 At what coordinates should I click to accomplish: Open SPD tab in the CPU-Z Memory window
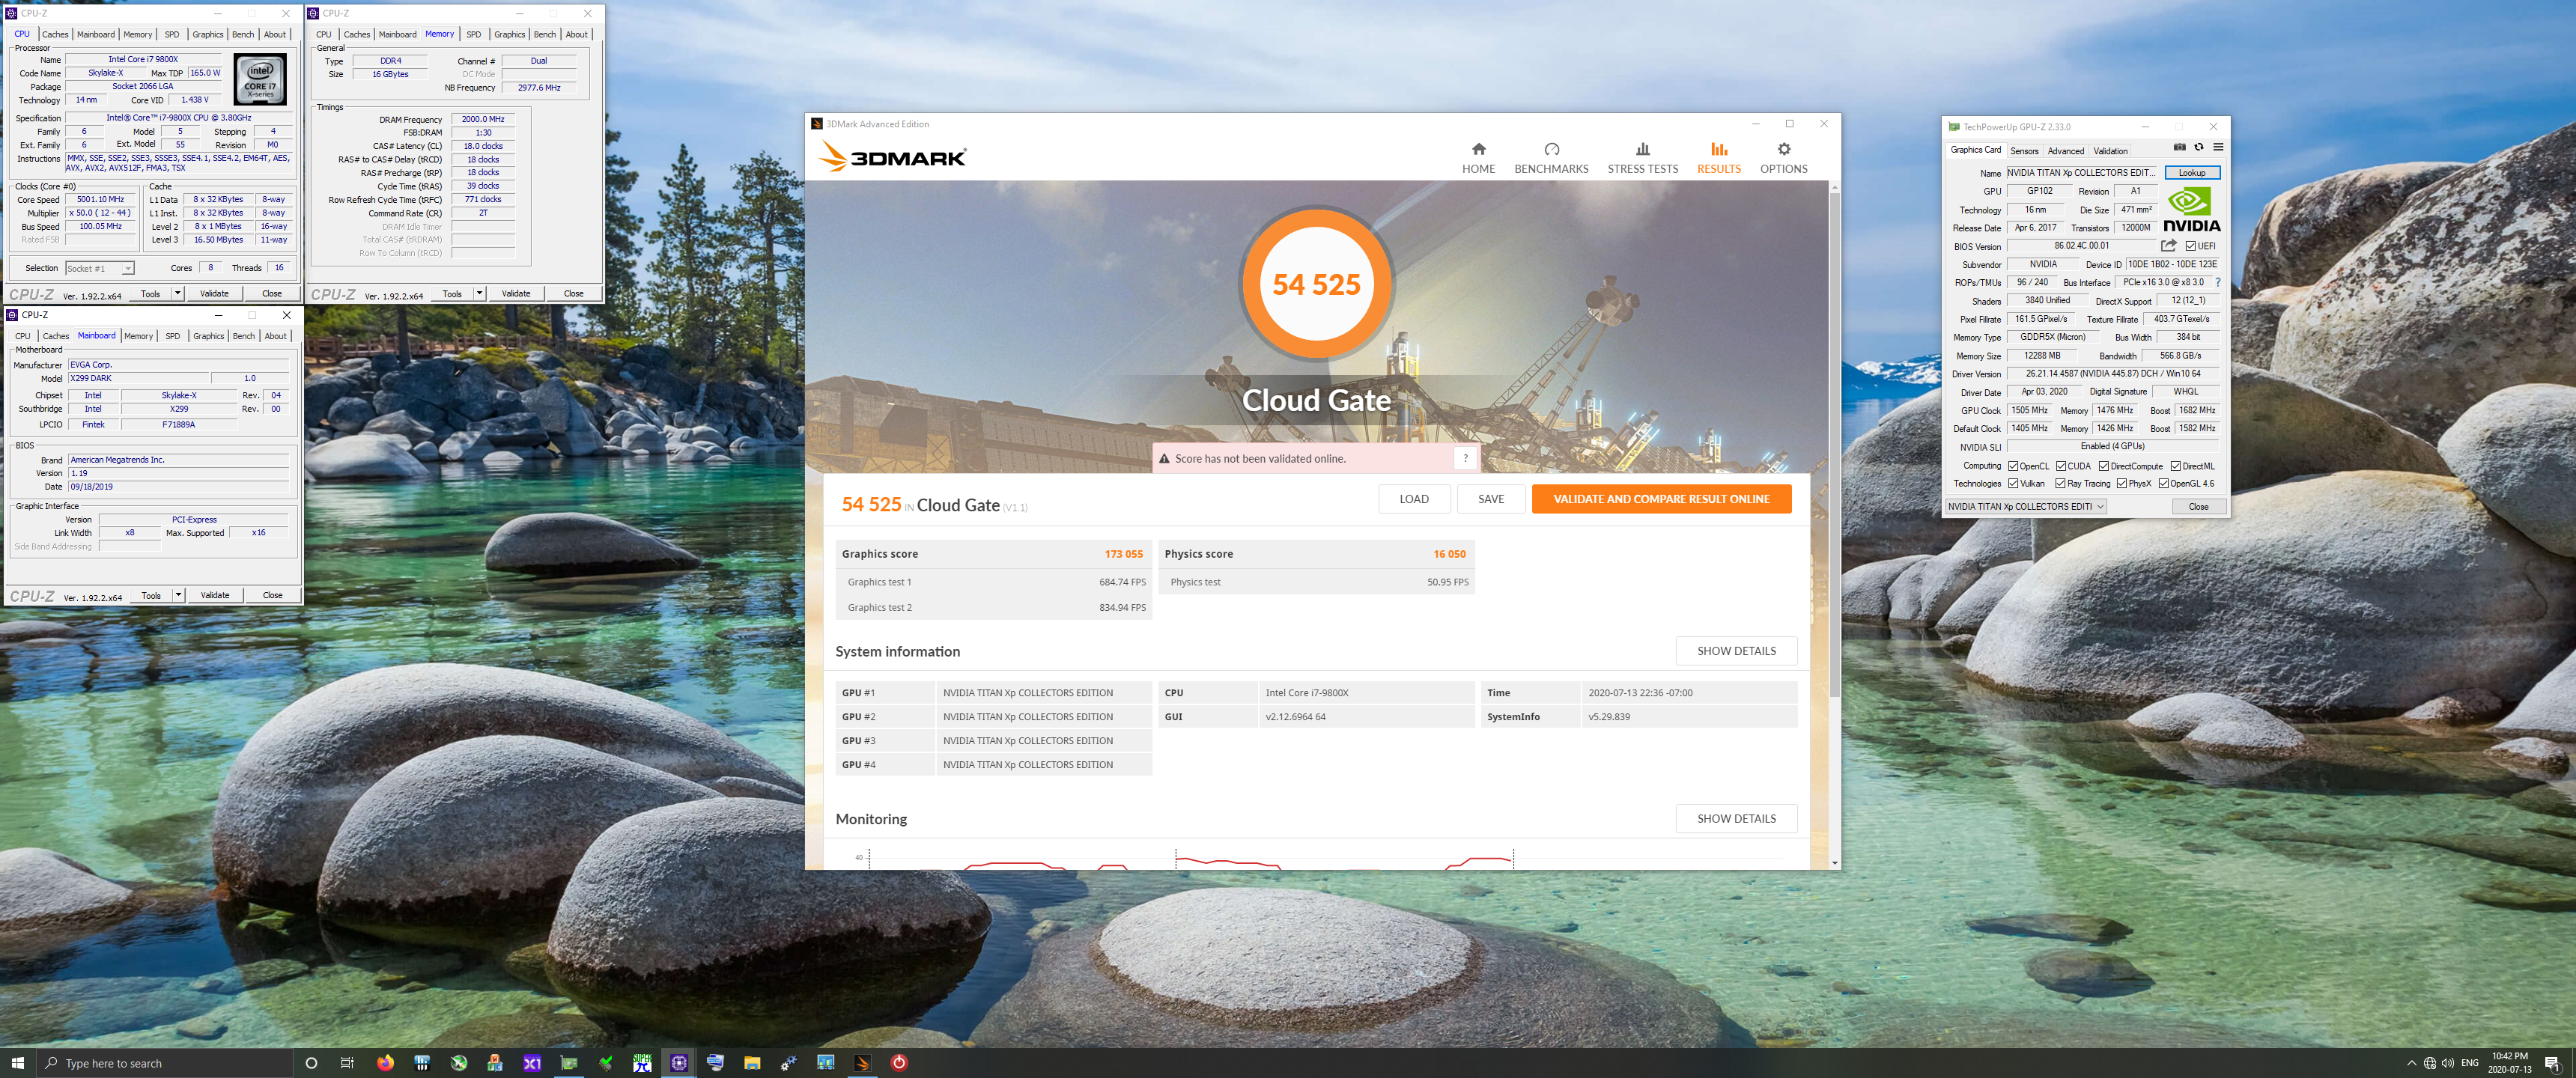(473, 34)
